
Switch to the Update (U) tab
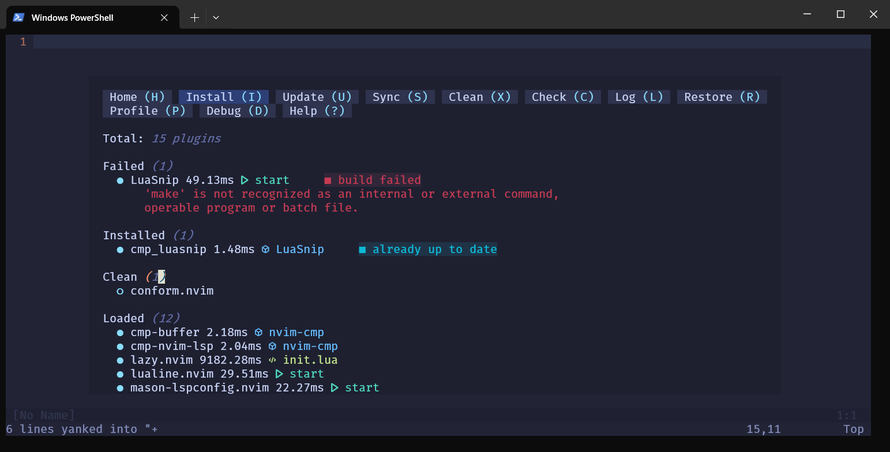pos(317,97)
